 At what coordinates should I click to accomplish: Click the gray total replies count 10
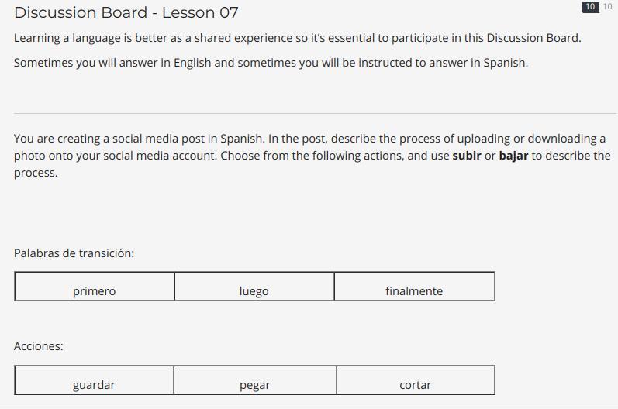click(607, 7)
